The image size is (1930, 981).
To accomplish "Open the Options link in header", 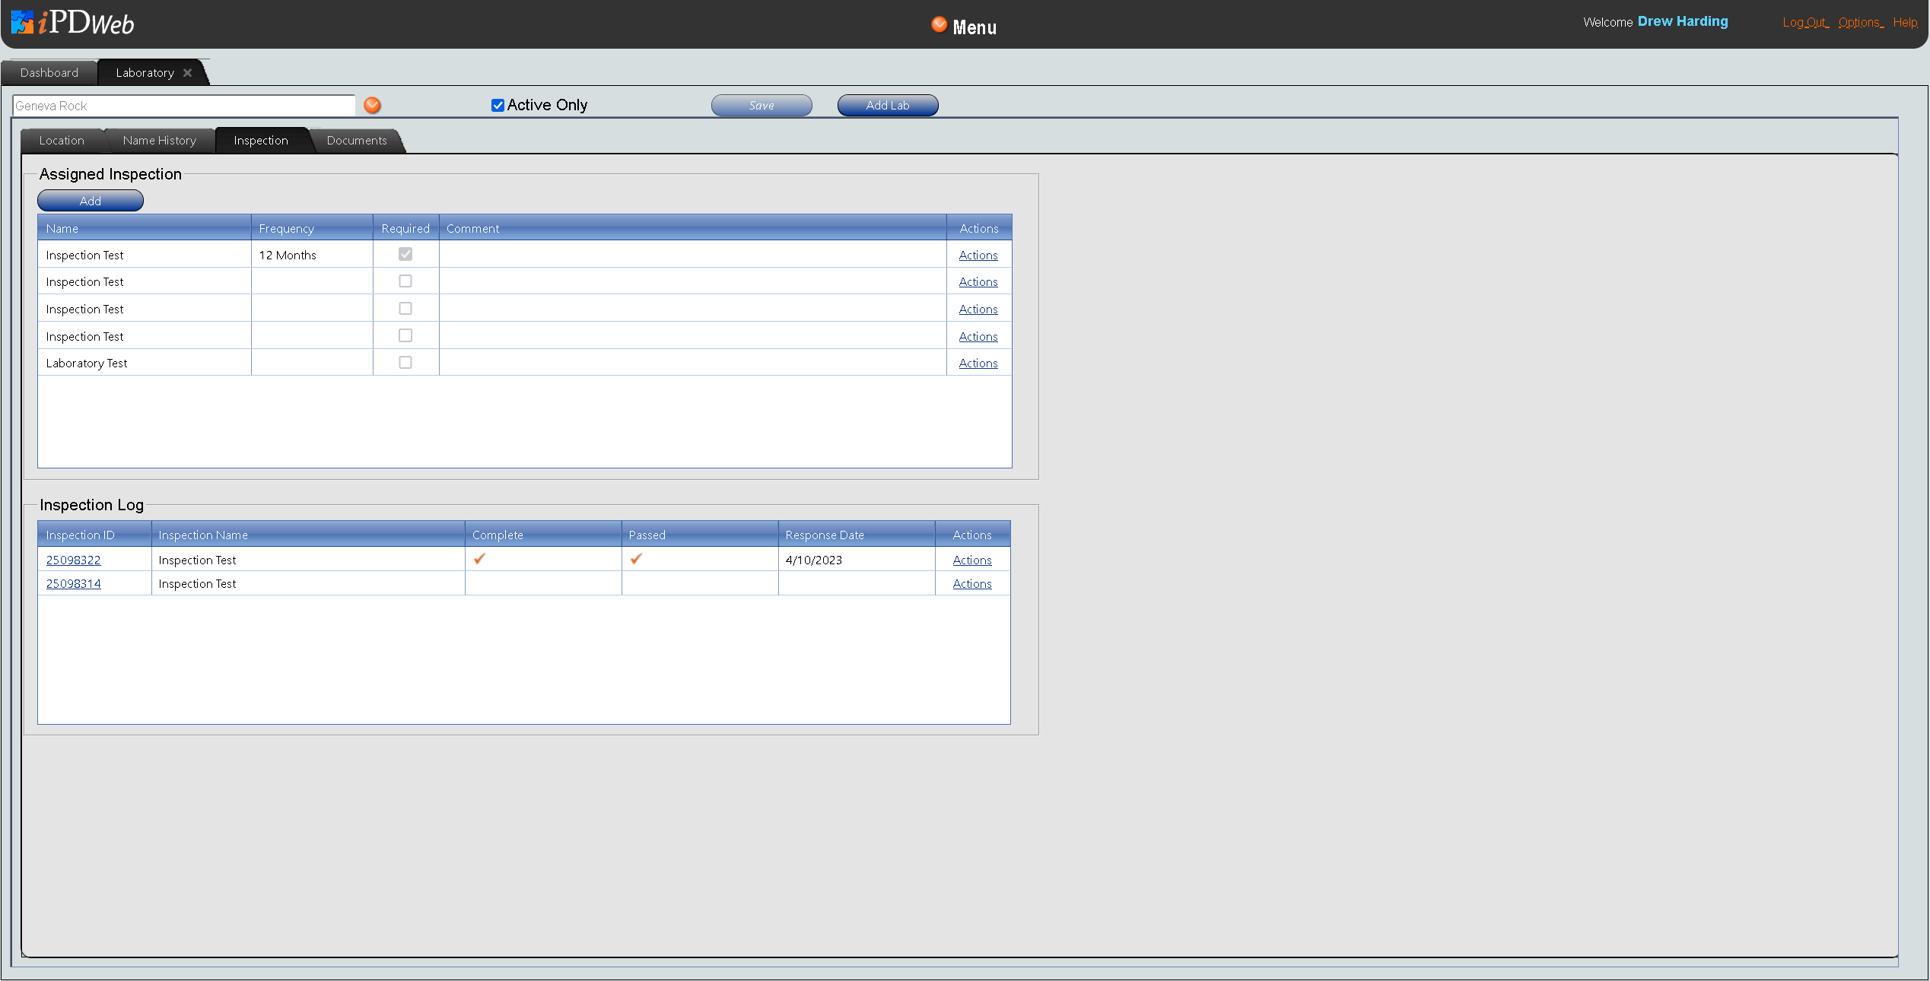I will point(1859,23).
